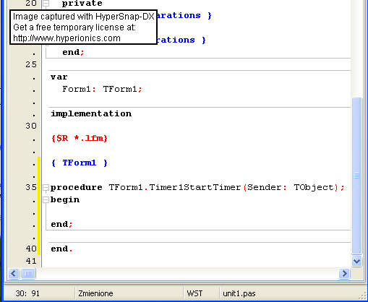Click the 'Sender' parameter name
This screenshot has height=302, width=368.
pyautogui.click(x=265, y=187)
